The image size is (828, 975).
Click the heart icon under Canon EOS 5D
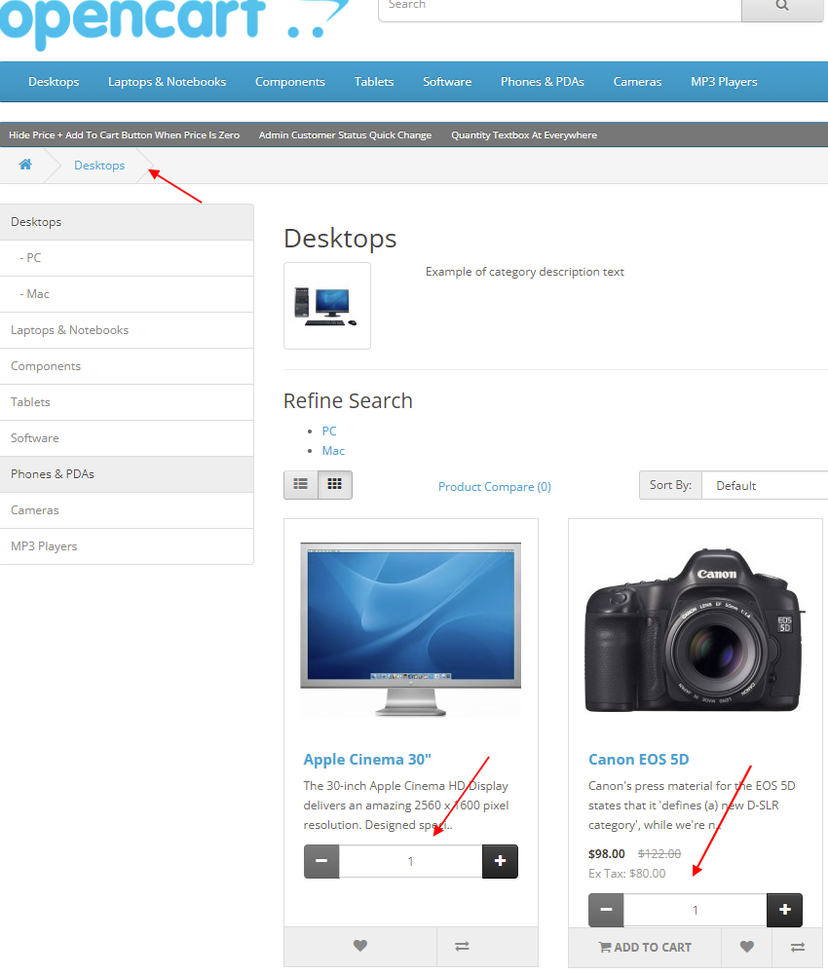click(x=746, y=946)
